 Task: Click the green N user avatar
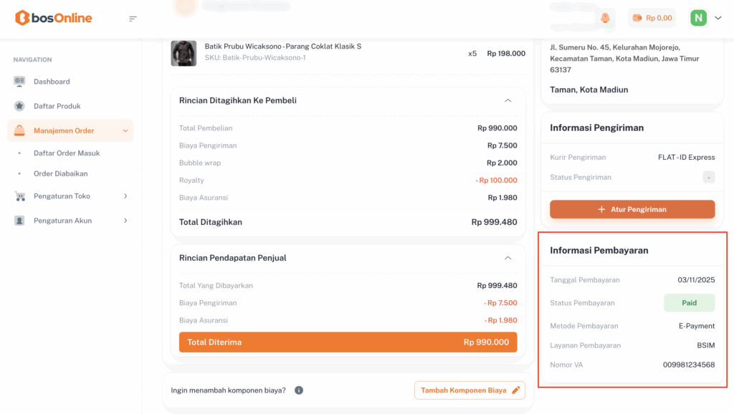(698, 18)
